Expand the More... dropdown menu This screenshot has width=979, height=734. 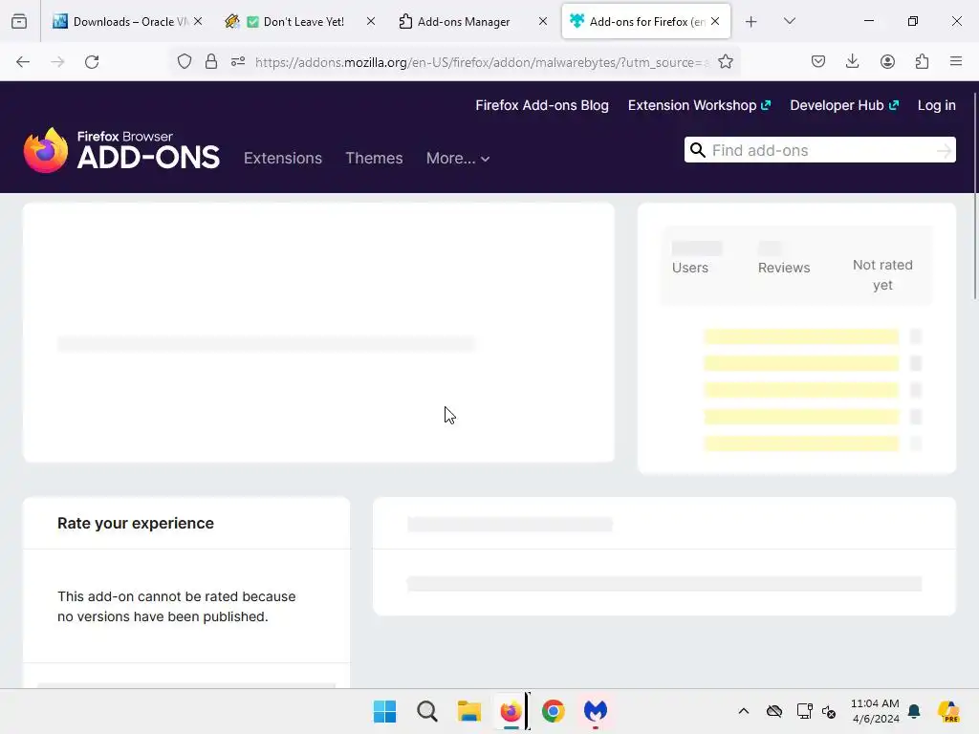[458, 159]
